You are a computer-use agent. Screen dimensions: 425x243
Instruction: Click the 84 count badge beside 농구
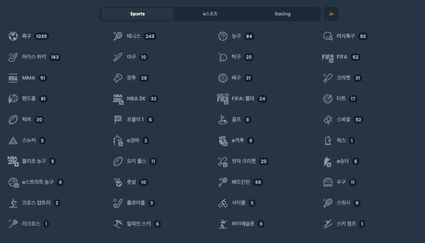point(249,36)
